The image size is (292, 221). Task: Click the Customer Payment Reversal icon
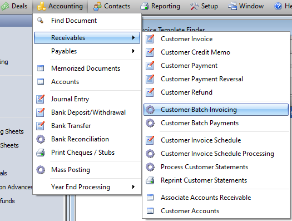(x=150, y=79)
